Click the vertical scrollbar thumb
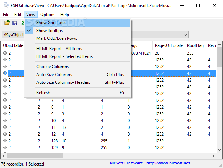Image resolution: width=223 pixels, height=168 pixels. [219, 57]
